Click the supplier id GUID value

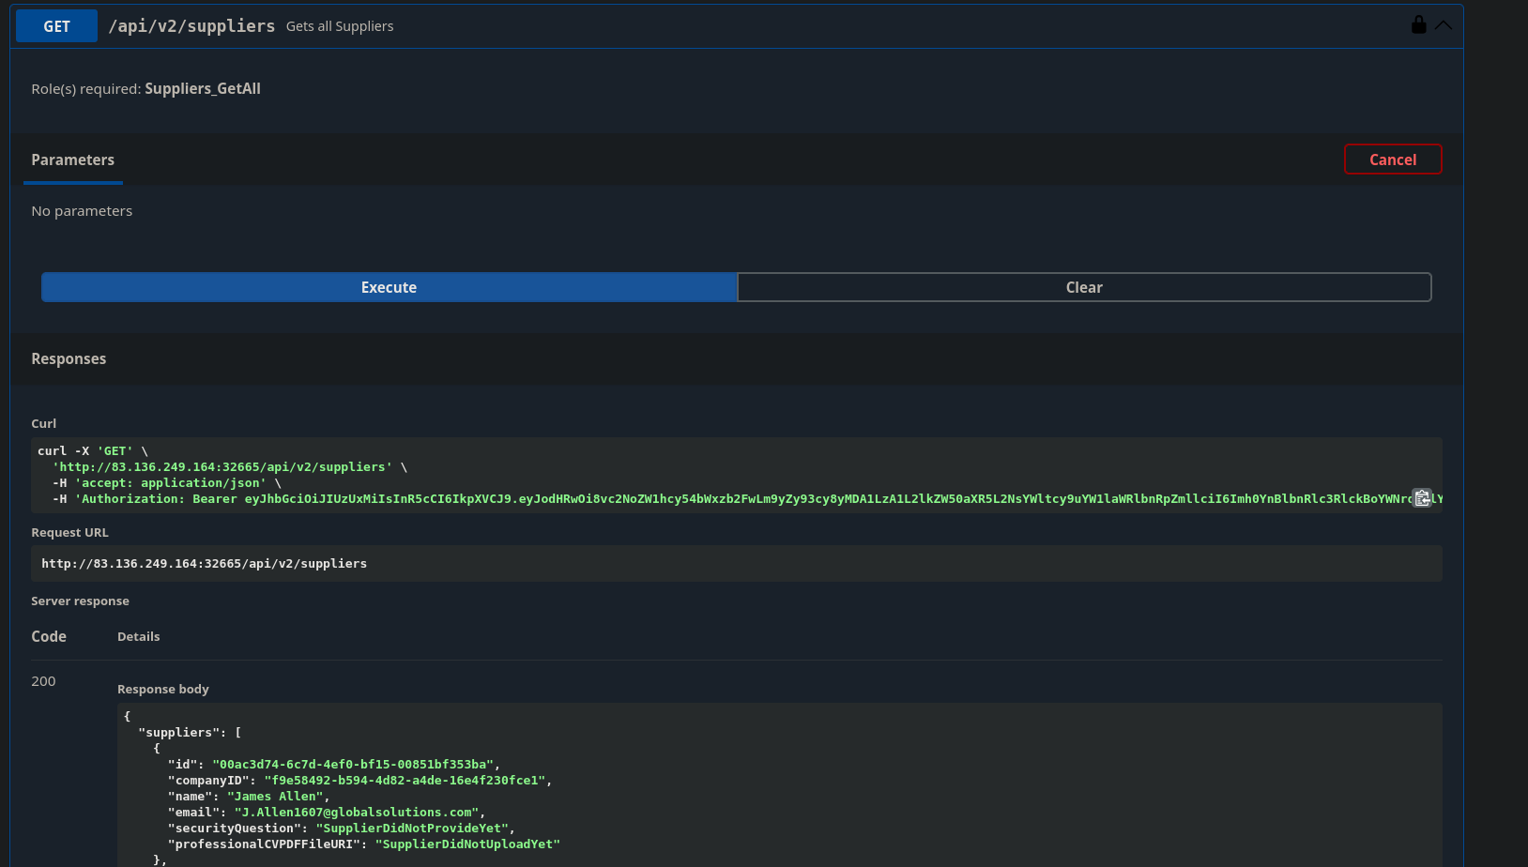(x=354, y=765)
